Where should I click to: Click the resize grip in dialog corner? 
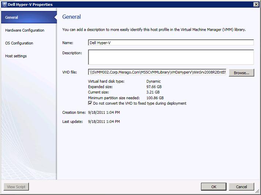(x=257, y=191)
